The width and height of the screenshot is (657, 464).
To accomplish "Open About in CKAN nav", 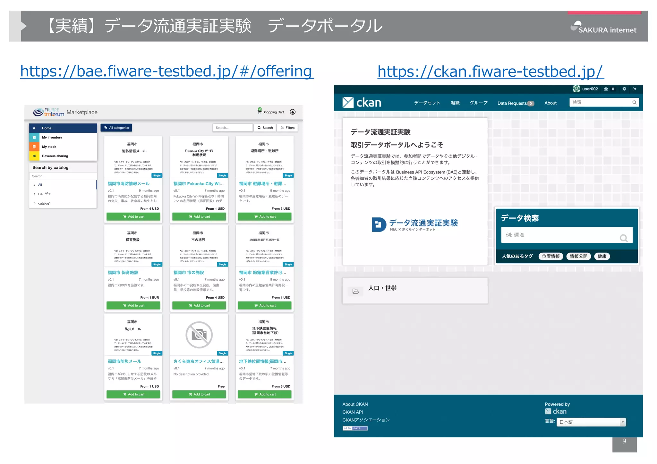I will 550,103.
